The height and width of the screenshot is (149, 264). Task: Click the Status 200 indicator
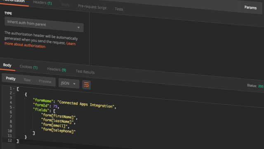[255, 86]
